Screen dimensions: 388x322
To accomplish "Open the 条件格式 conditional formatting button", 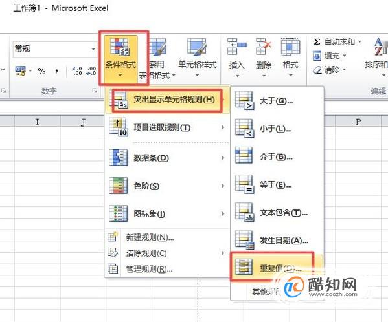I will point(120,58).
